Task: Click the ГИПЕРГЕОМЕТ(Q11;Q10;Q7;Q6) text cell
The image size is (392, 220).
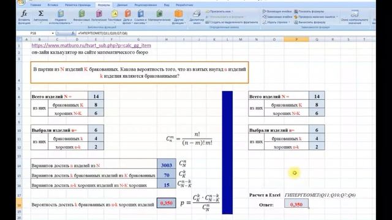Action: tap(320, 195)
